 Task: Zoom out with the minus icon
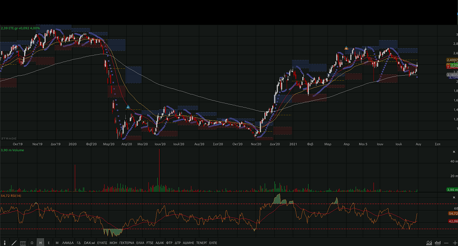click(x=446, y=243)
